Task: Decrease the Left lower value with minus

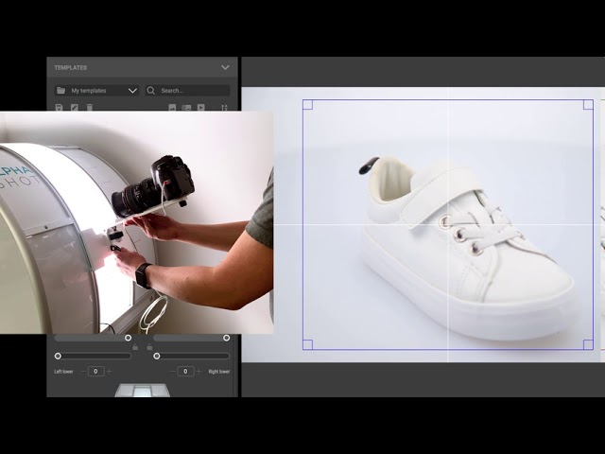Action: point(83,372)
